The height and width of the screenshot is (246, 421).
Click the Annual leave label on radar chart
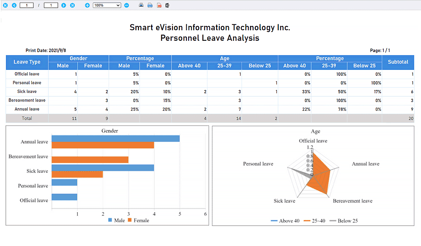pos(366,164)
